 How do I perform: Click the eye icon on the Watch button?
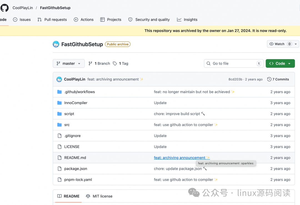tap(272, 44)
